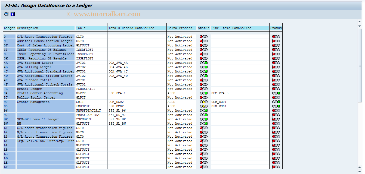
Task: Click the Find (binoculars) toolbar icon
Action: click(6, 14)
